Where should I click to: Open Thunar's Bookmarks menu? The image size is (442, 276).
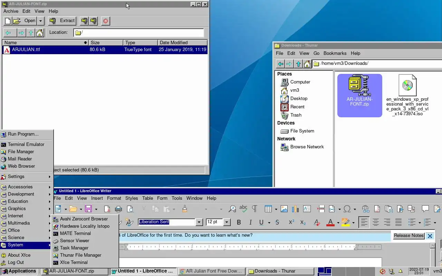335,53
